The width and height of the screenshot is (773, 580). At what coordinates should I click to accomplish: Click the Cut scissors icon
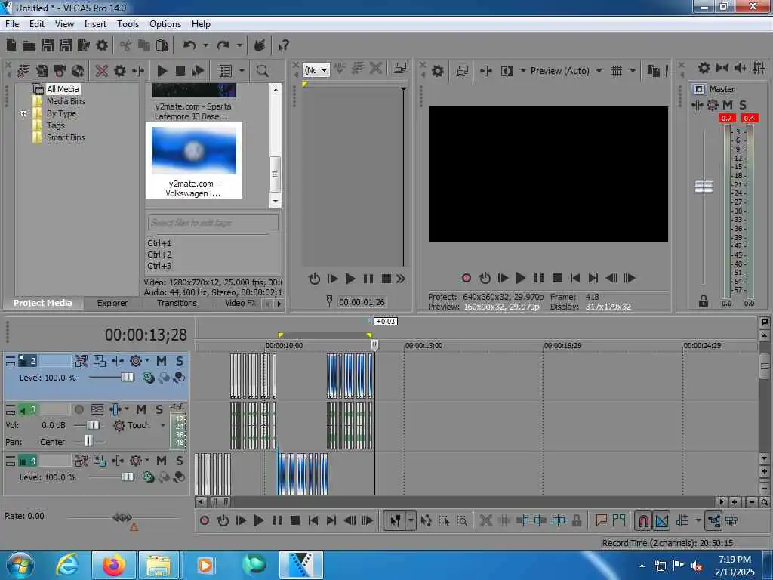click(126, 46)
